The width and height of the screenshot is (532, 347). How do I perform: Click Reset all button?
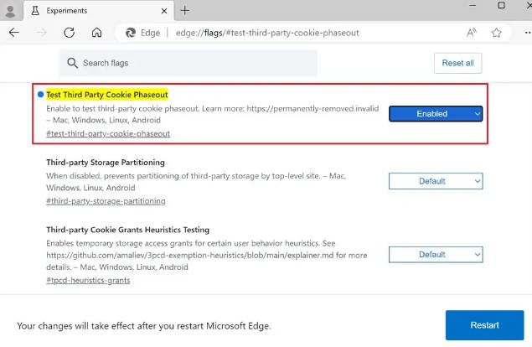coord(457,63)
